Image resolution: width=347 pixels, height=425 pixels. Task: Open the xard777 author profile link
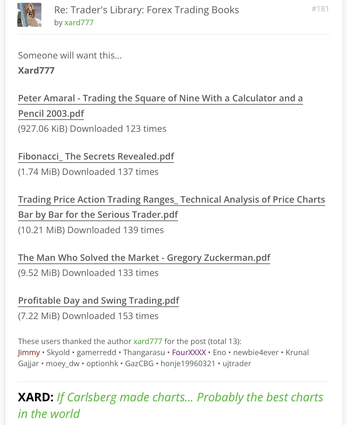point(79,23)
